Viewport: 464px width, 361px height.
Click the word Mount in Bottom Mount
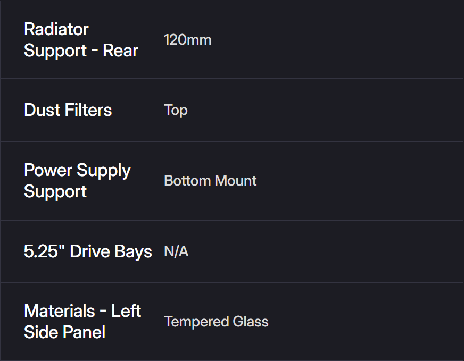point(235,181)
